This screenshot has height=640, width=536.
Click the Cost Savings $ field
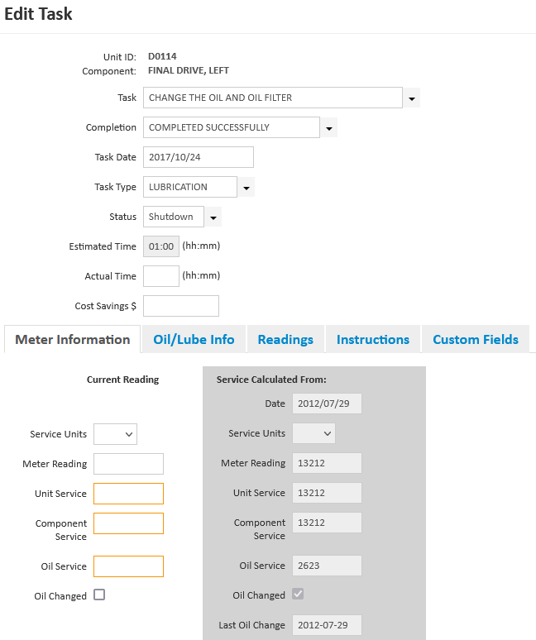(181, 306)
